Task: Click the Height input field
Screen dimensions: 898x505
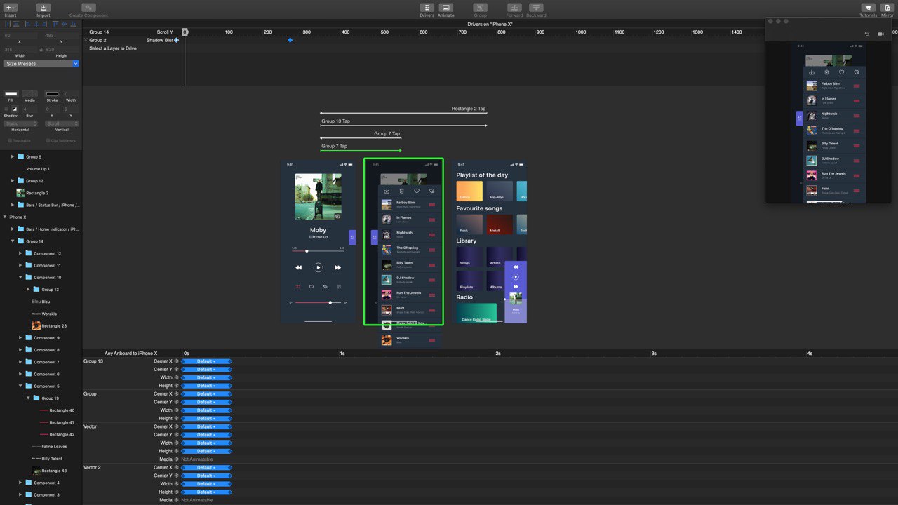Action: (61, 50)
